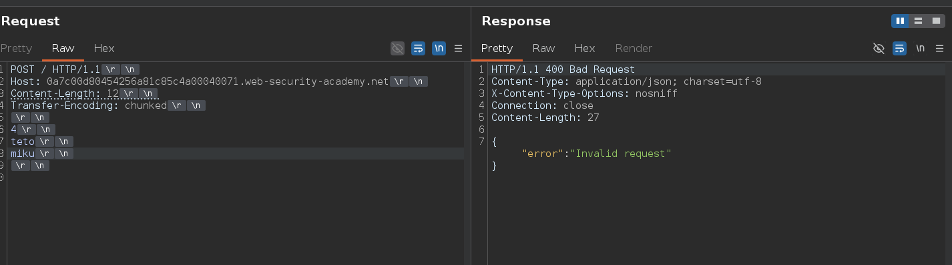Click the Response panel heading
The height and width of the screenshot is (265, 952).
coord(516,21)
